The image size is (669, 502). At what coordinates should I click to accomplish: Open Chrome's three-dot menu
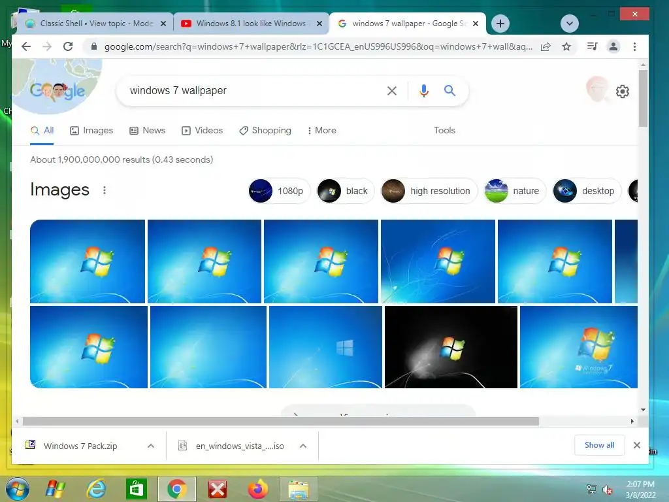[x=634, y=46]
